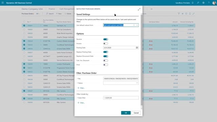Image resolution: width=217 pixels, height=122 pixels.
Task: Add a Purchase Order filter with + Filter...
Action: [x=81, y=88]
